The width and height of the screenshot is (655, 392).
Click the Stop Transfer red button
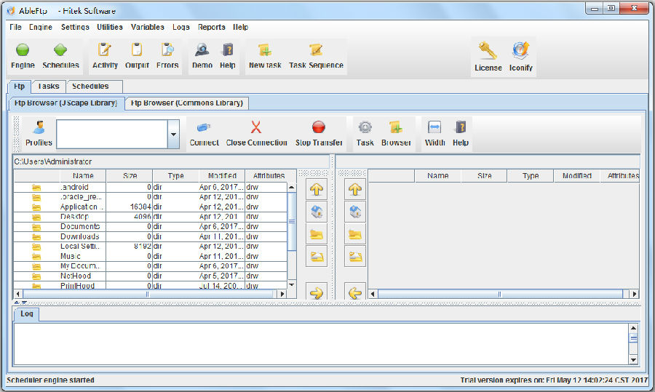click(x=319, y=127)
